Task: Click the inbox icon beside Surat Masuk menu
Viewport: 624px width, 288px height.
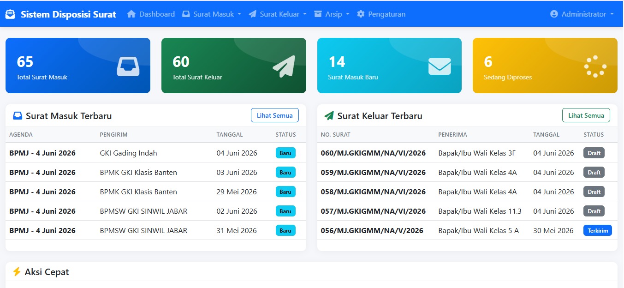Action: [x=186, y=14]
